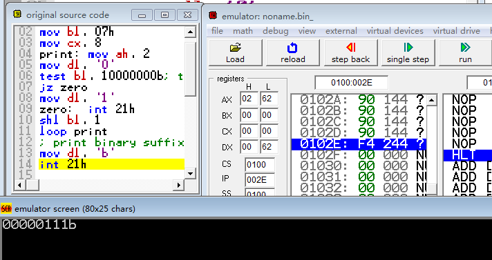Screen dimensions: 492x260
Task: Click the IP register field 002E
Action: (260, 179)
